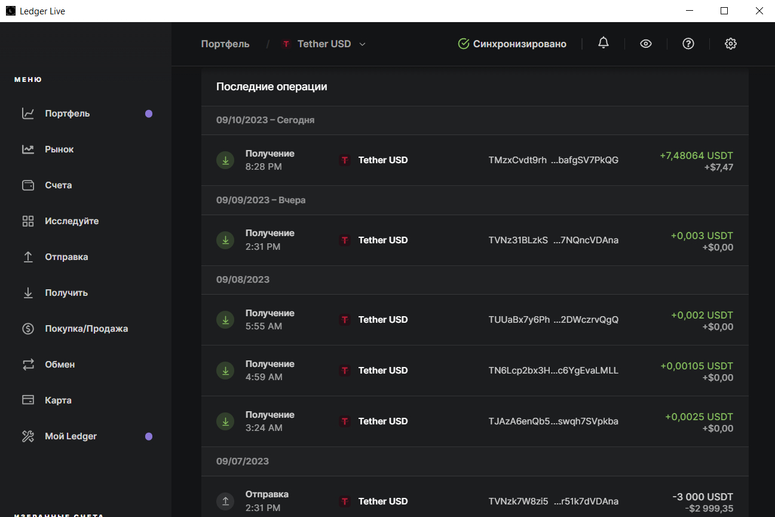Click the +0,003 USDT amount
Screen dimensions: 775x517
[x=702, y=235]
